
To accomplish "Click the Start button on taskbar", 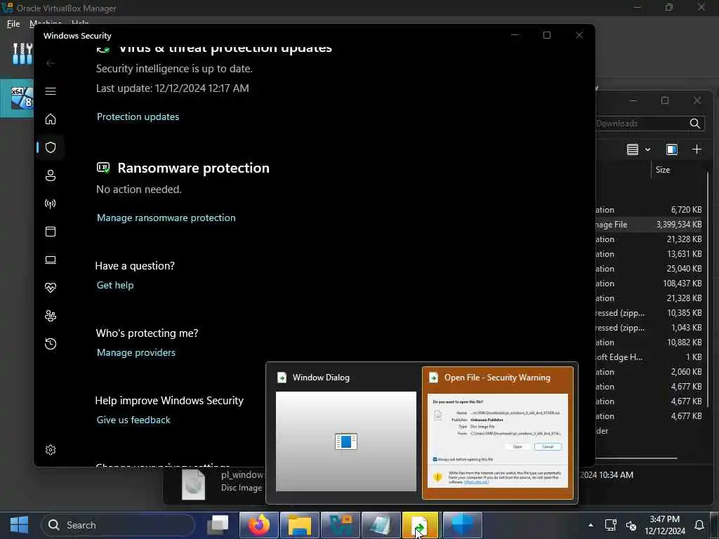I will (19, 525).
